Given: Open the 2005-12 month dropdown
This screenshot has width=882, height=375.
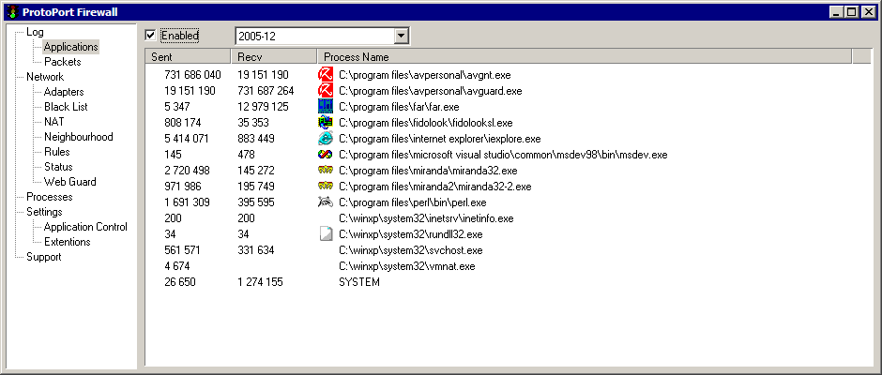Looking at the screenshot, I should [x=402, y=36].
